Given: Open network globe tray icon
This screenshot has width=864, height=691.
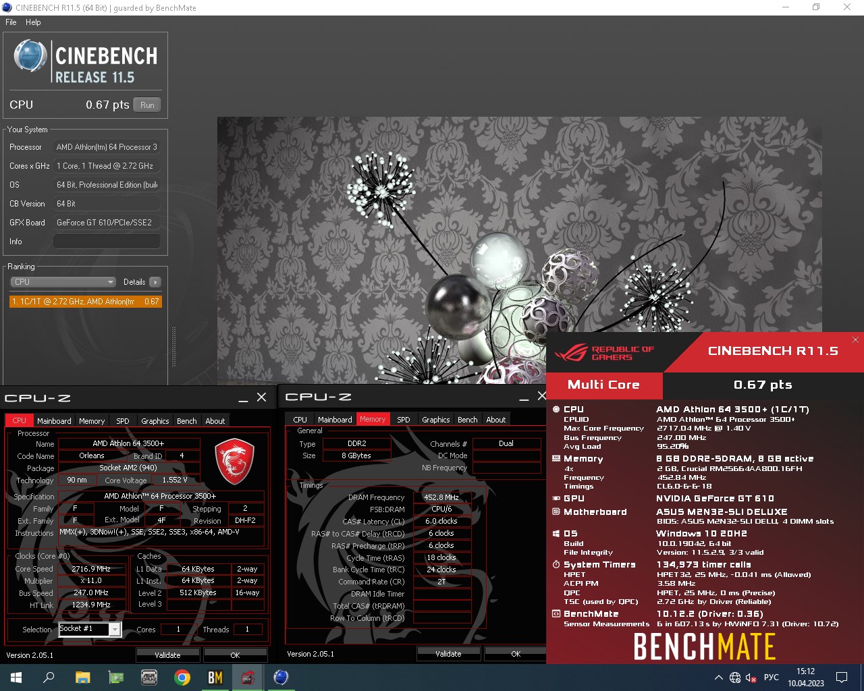Looking at the screenshot, I should (x=735, y=678).
